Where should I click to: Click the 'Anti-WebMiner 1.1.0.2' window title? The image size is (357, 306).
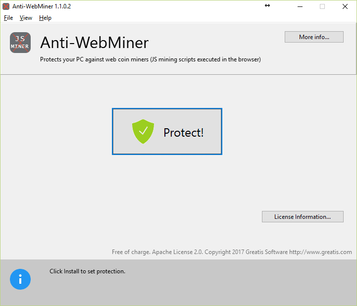[42, 6]
